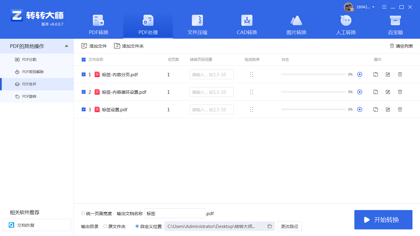Click the 更改路径 button
The image size is (420, 236).
(290, 226)
